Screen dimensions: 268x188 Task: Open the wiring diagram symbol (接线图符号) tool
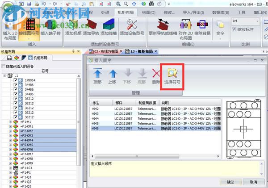(29, 29)
